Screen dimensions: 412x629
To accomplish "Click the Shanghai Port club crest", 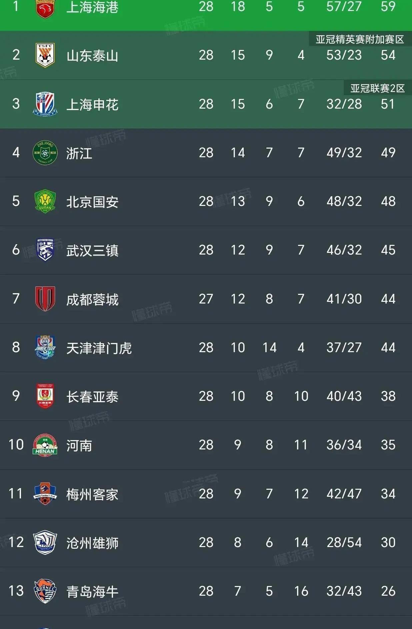I will [x=45, y=8].
